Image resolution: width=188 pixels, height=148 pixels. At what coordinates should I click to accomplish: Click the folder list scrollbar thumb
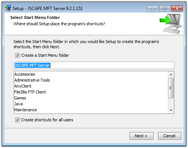point(171,88)
